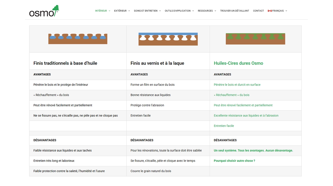333x186 pixels.
Task: Click the Canadian flag icon
Action: click(270, 11)
